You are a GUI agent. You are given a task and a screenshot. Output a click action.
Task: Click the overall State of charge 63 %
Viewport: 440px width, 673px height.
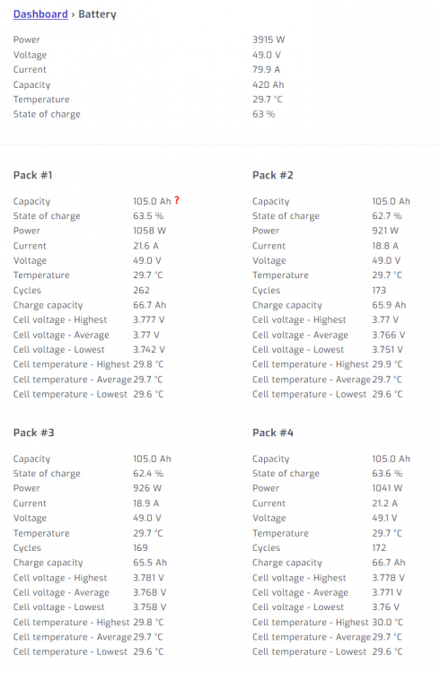point(264,114)
